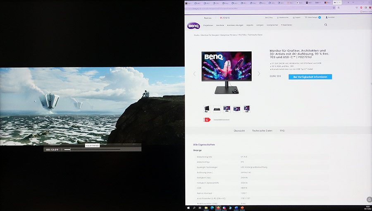Open Lautsprecher navigation menu
The image size is (372, 211).
pyautogui.click(x=272, y=25)
